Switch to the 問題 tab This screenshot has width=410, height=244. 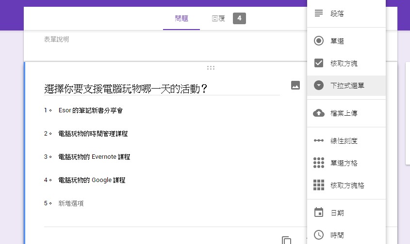pos(181,18)
